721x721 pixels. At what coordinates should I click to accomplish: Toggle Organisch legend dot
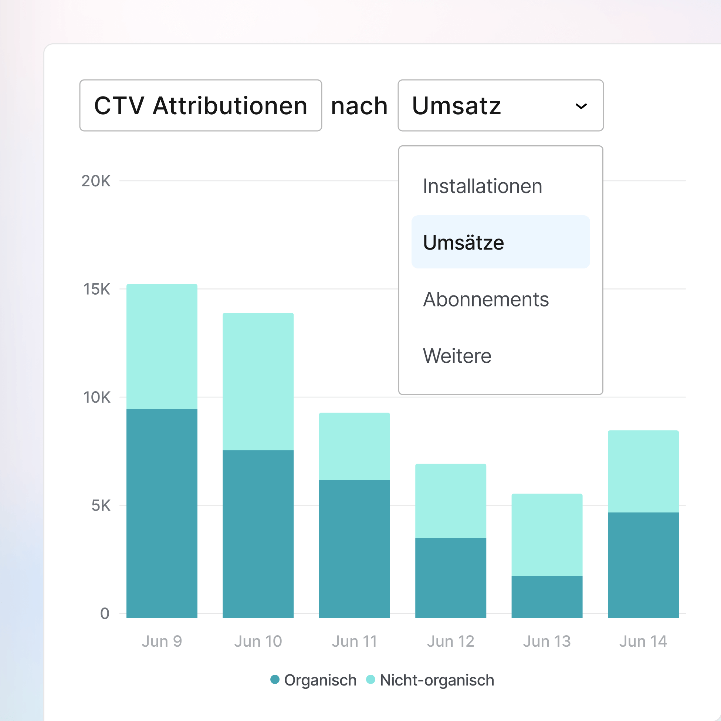[x=275, y=680]
